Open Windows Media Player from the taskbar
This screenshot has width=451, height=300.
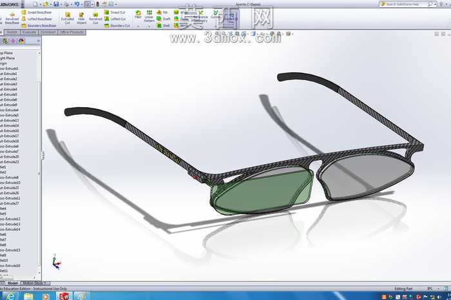(x=46, y=296)
